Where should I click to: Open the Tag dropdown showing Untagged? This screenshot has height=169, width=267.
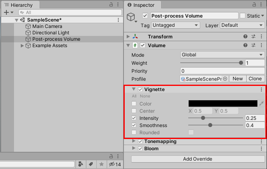coord(175,25)
